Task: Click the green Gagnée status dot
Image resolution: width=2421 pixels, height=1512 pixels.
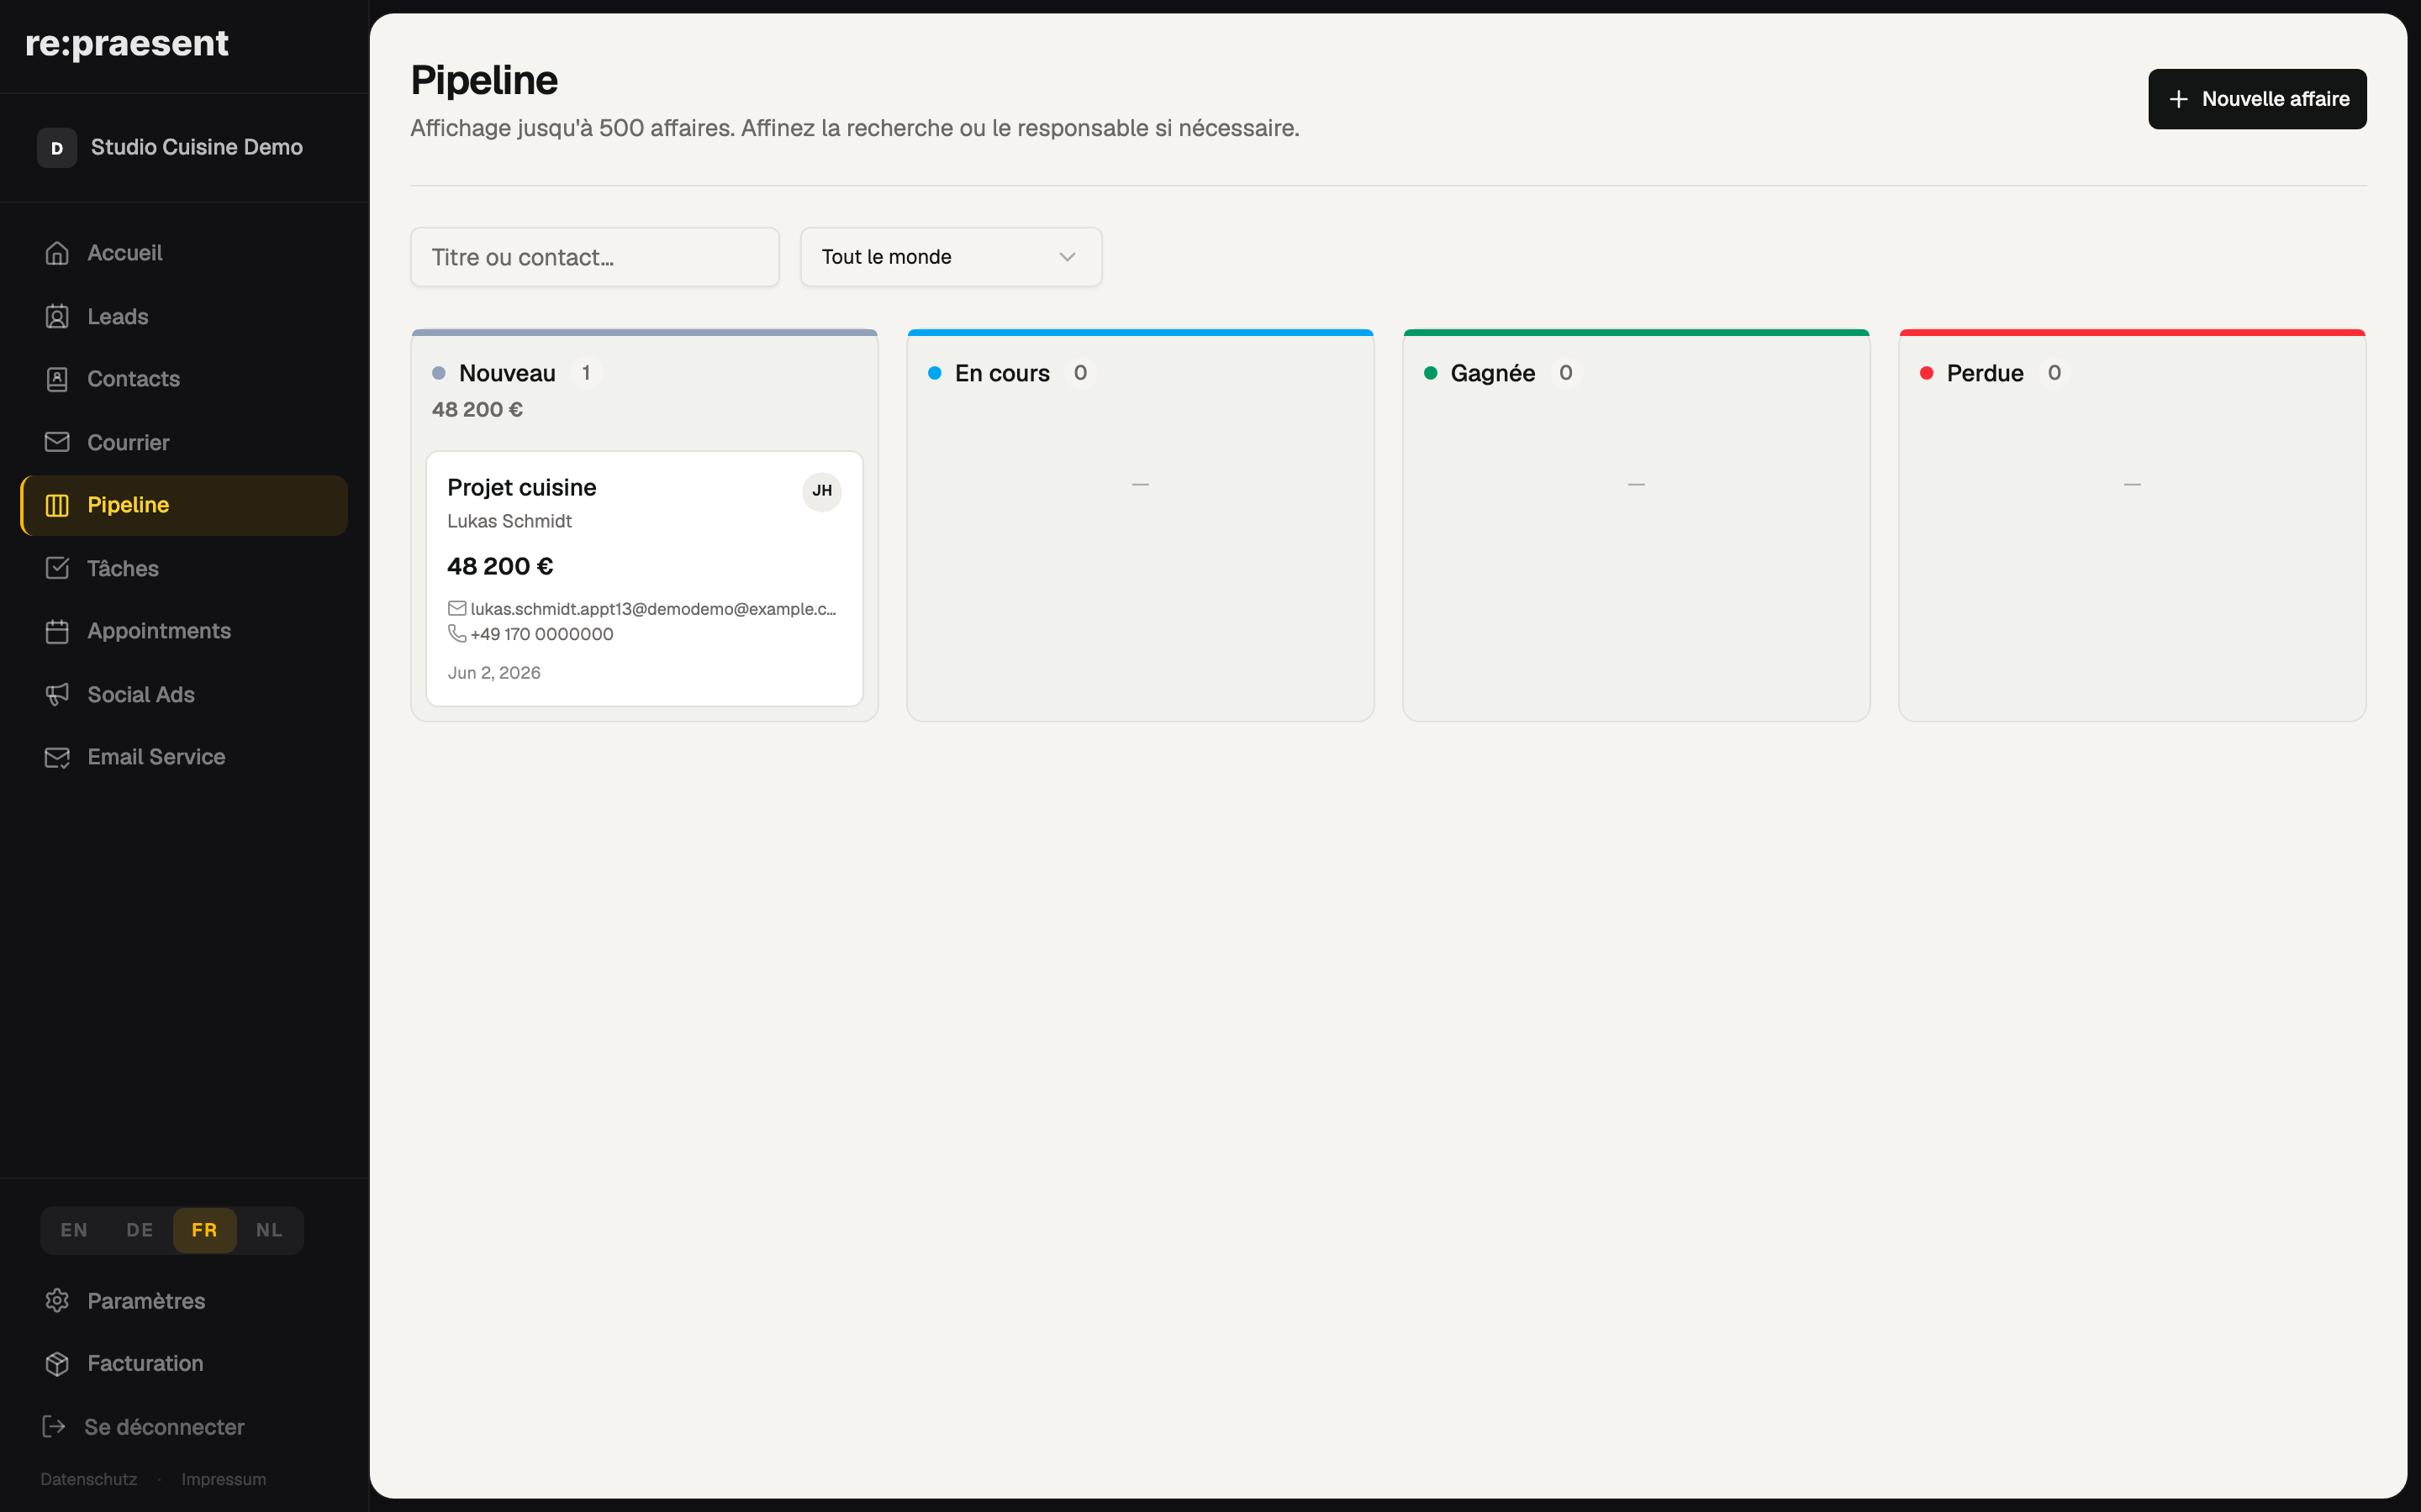Action: pos(1431,373)
